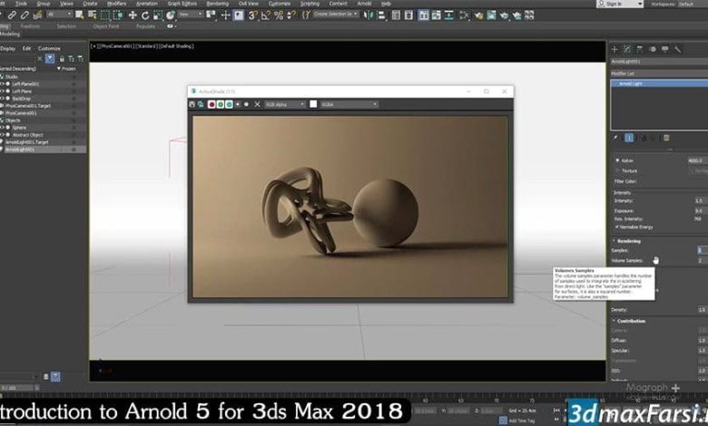Open the Create tab in command panel
This screenshot has width=708, height=426.
pos(615,49)
